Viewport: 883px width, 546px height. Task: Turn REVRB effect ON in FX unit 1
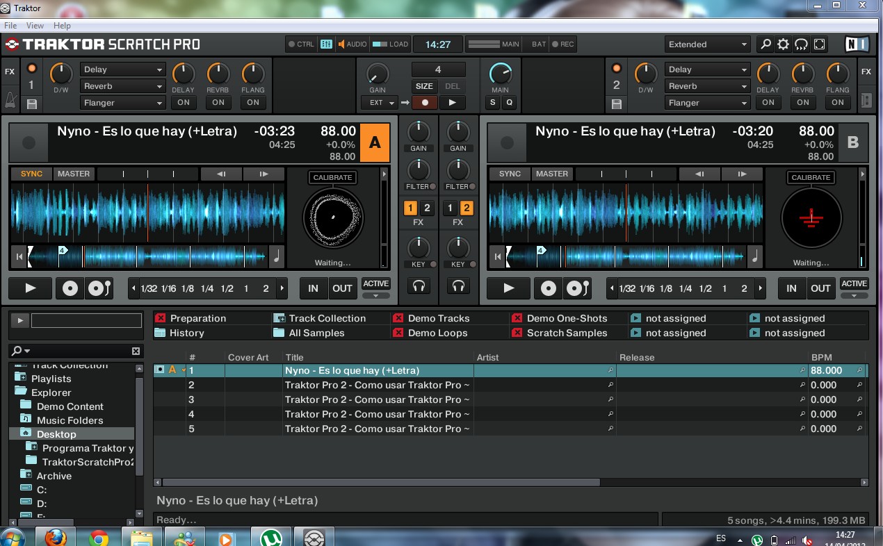[218, 102]
